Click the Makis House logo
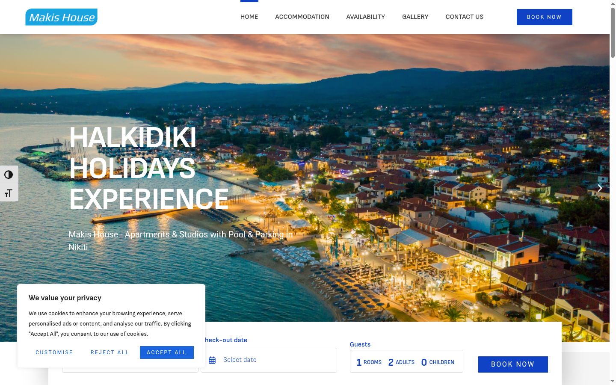 [x=61, y=17]
